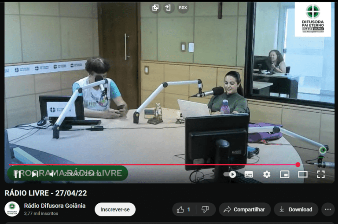The height and width of the screenshot is (224, 338).
Task: Subscribe using the Inscrever-se button
Action: click(x=115, y=209)
